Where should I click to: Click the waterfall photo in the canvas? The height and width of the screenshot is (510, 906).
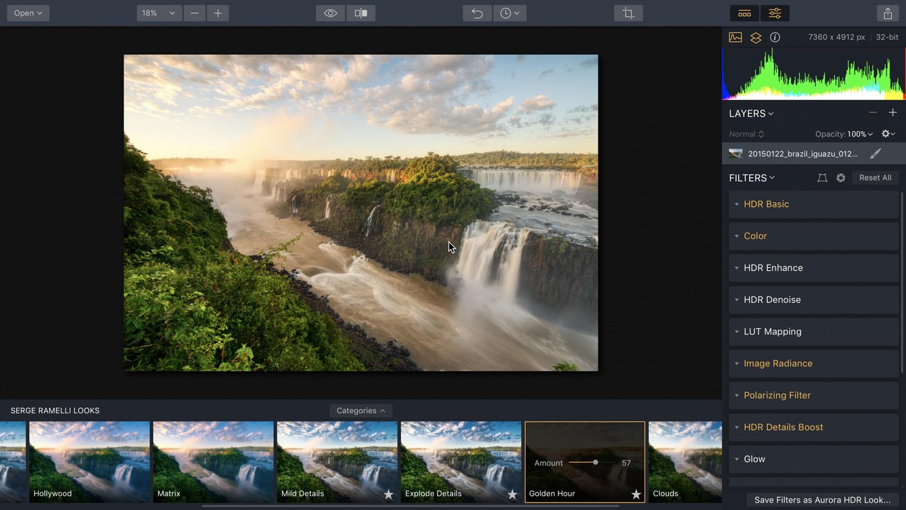(360, 212)
